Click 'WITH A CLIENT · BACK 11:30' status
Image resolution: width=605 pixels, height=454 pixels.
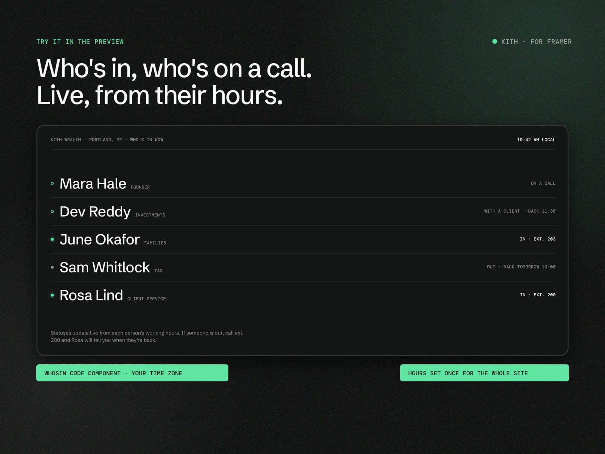pos(520,211)
